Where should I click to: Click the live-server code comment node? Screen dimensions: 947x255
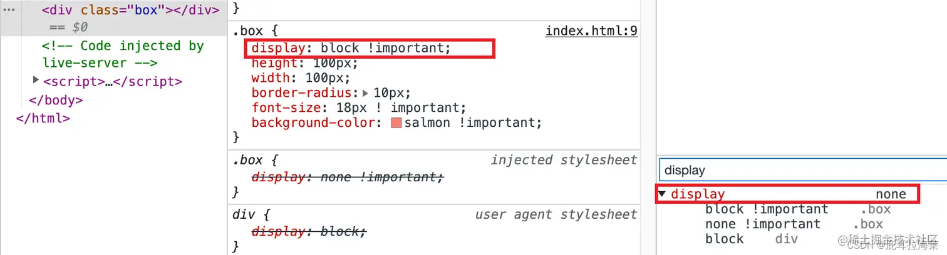[123, 54]
